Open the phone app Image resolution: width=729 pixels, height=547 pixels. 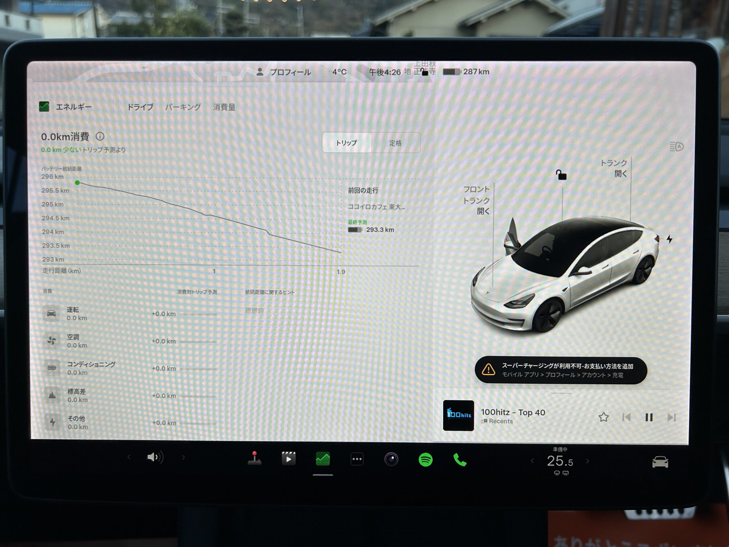click(x=460, y=460)
